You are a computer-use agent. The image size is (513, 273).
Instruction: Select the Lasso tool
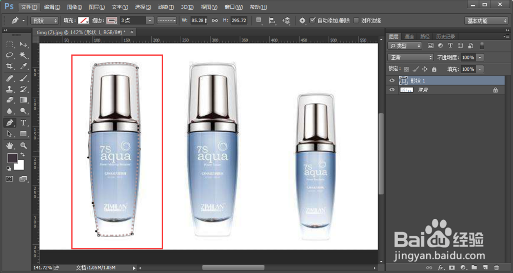pos(9,55)
